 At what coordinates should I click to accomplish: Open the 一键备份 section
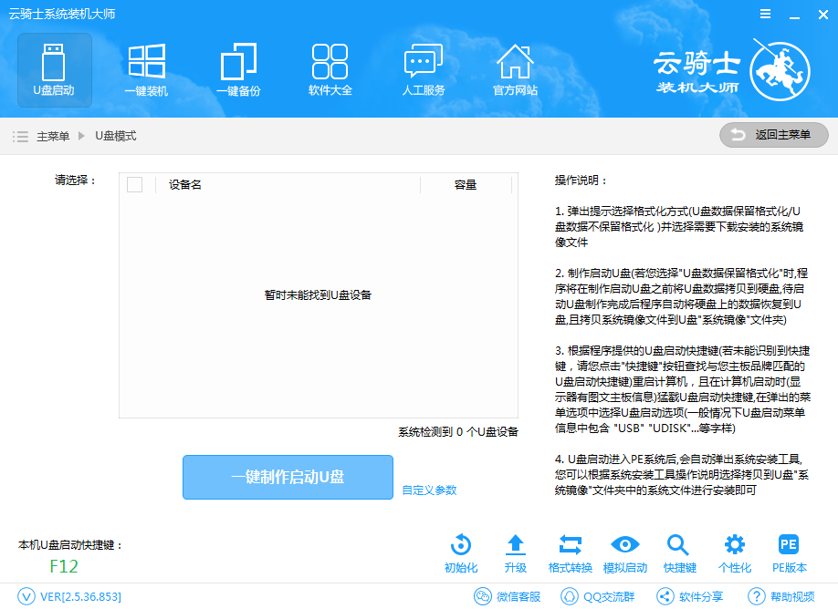click(x=238, y=70)
